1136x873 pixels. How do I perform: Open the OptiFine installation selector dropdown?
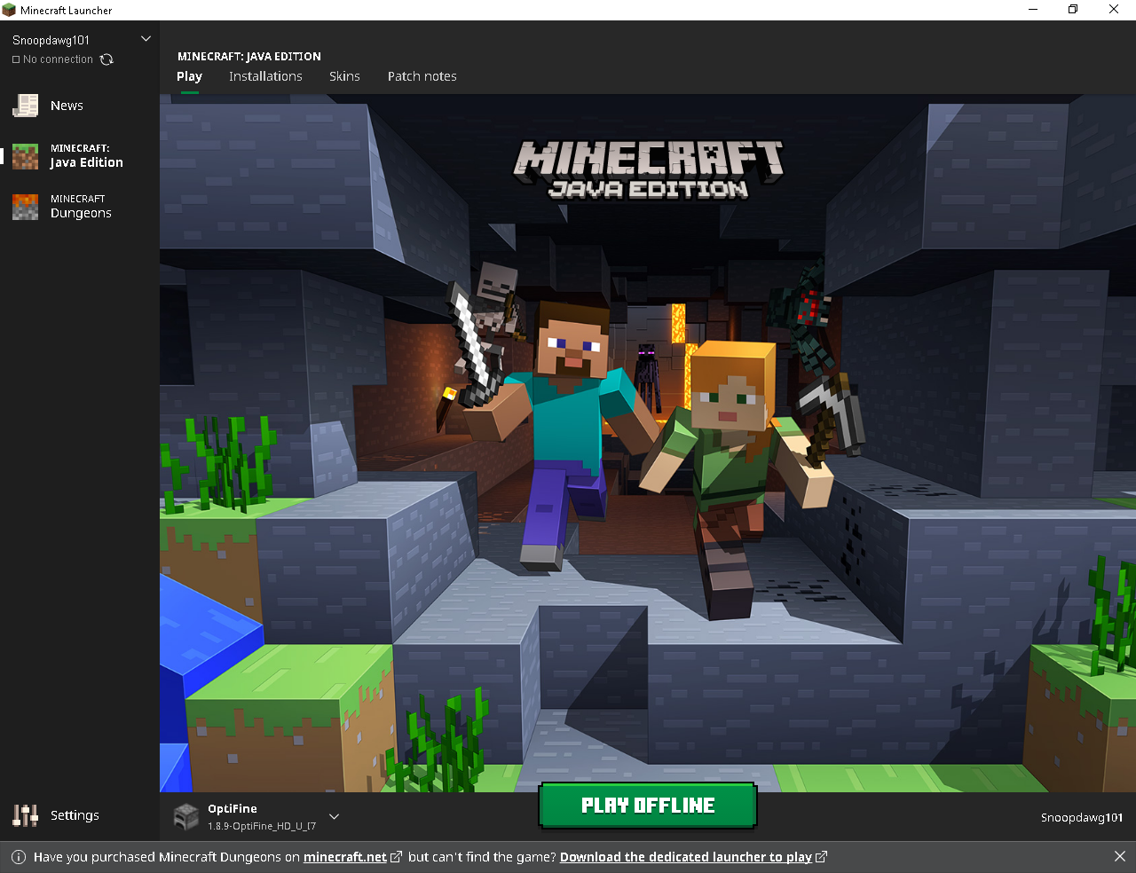point(334,816)
